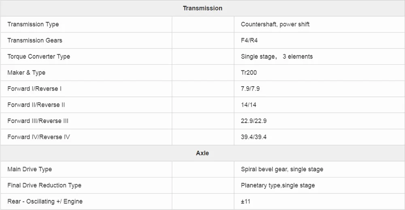This screenshot has width=405, height=210.
Task: Select the Transmission Type label cell
Action: [33, 24]
